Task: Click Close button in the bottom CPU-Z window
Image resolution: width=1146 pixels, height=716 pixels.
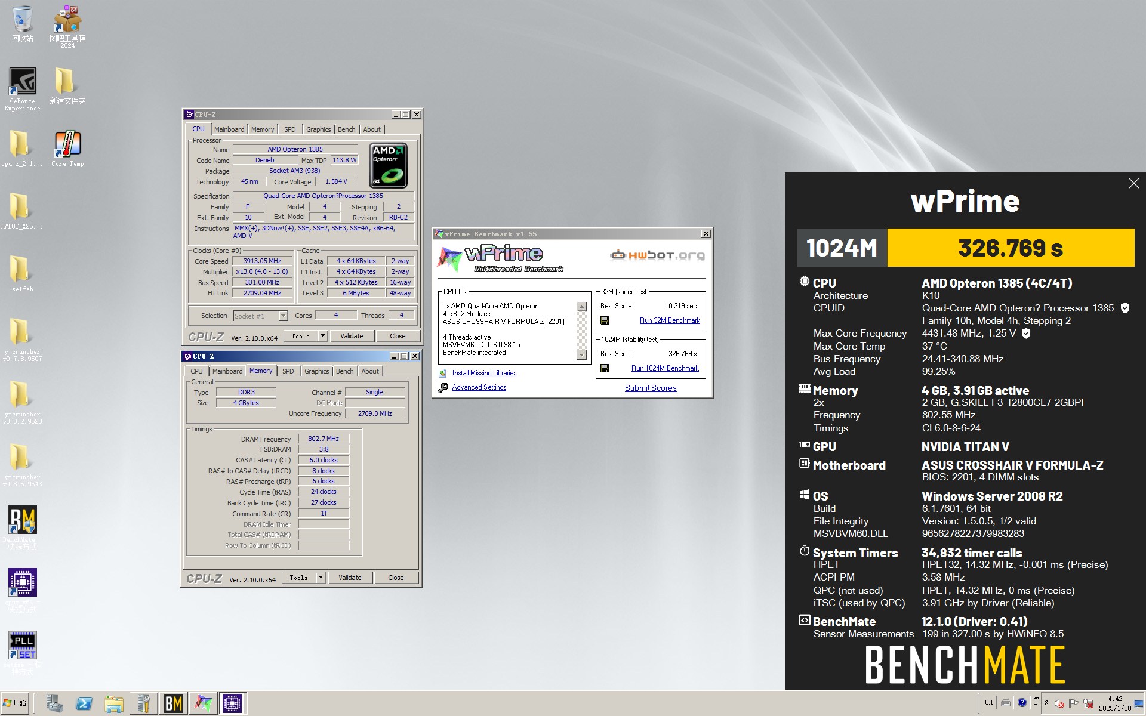Action: pos(396,578)
